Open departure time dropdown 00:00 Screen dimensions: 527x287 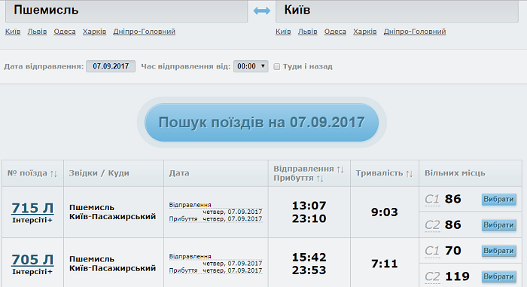[251, 66]
